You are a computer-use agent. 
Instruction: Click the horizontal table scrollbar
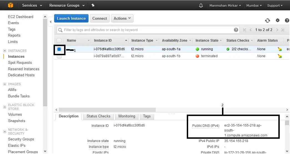click(107, 110)
